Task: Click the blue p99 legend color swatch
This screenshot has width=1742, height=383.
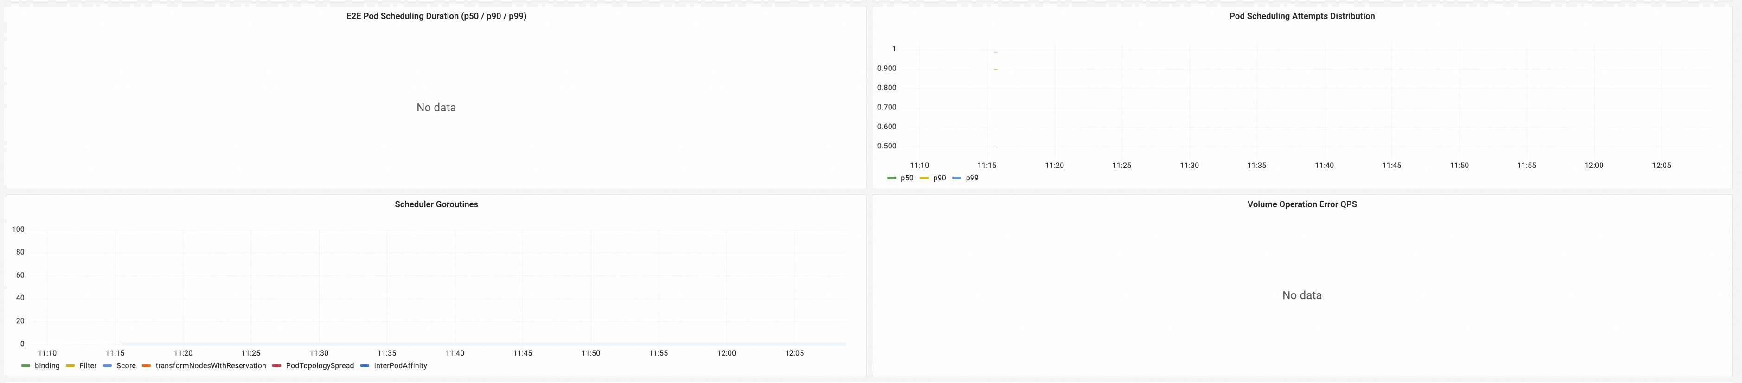Action: (956, 179)
